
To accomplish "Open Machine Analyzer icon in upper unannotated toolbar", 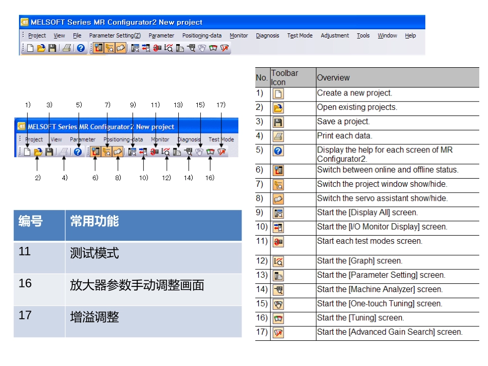I will pyautogui.click(x=191, y=48).
